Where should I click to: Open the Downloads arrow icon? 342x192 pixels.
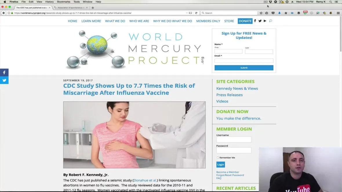click(x=279, y=13)
